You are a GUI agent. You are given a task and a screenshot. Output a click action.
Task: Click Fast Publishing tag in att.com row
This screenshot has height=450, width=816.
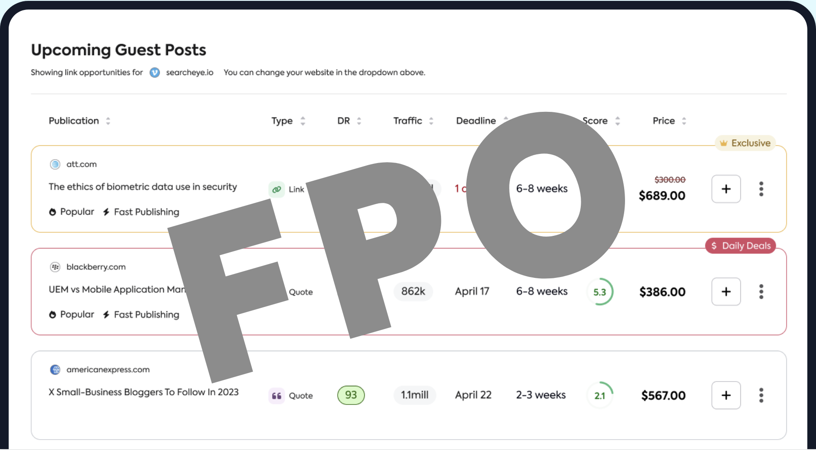(147, 212)
